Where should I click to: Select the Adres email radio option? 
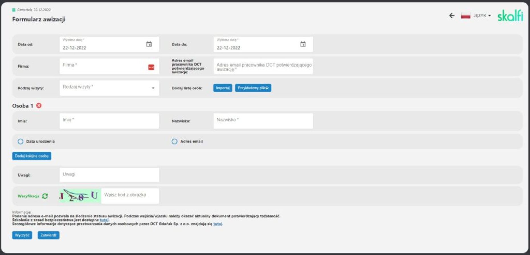point(174,142)
